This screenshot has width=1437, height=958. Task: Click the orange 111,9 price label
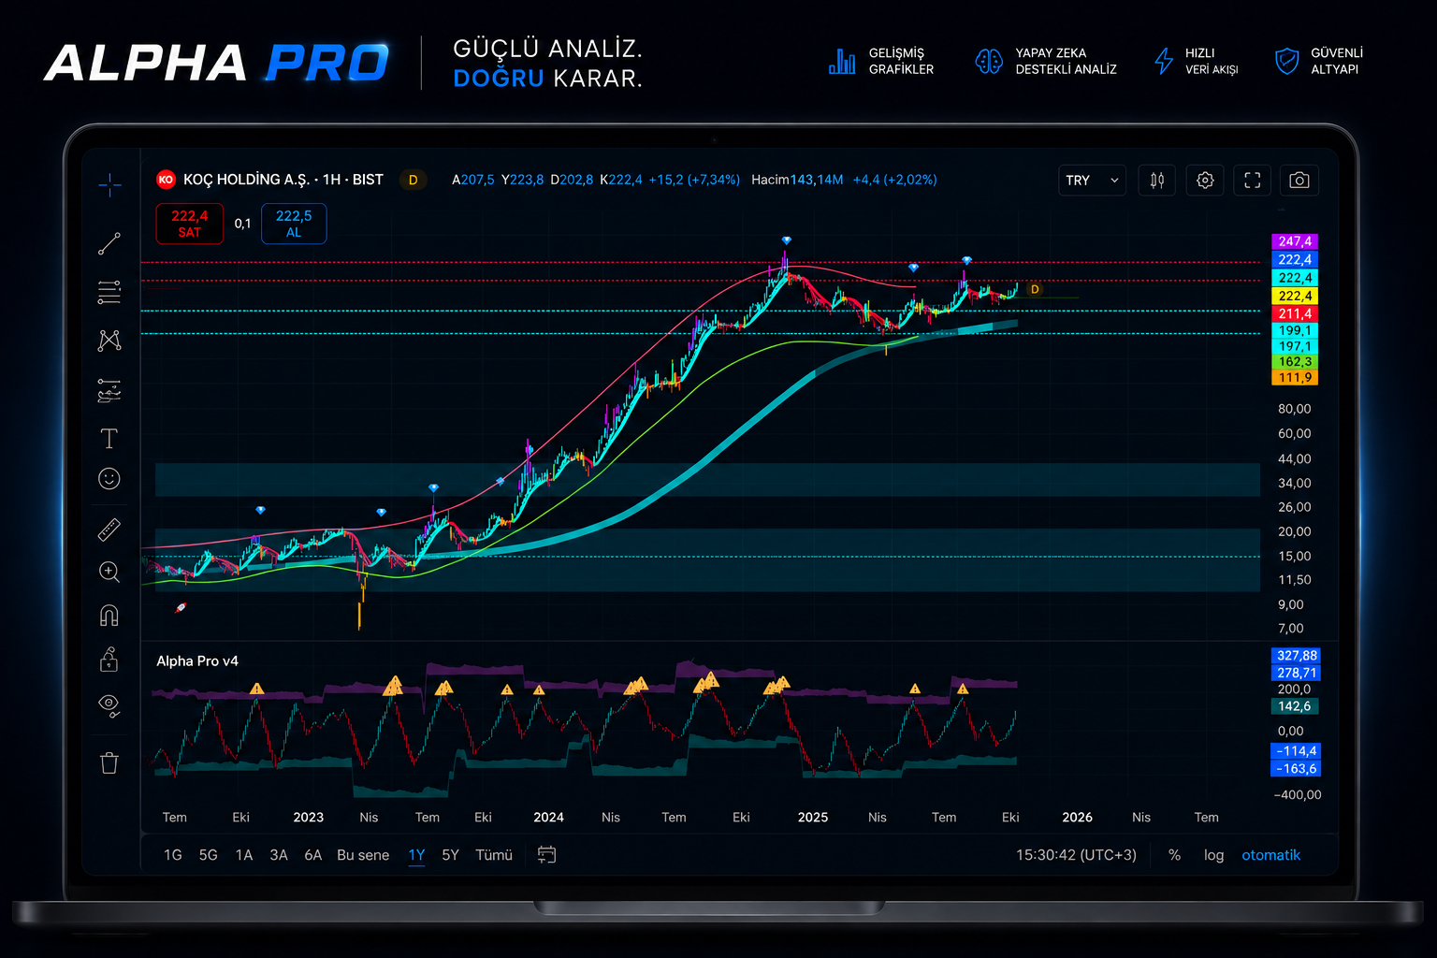(1296, 378)
